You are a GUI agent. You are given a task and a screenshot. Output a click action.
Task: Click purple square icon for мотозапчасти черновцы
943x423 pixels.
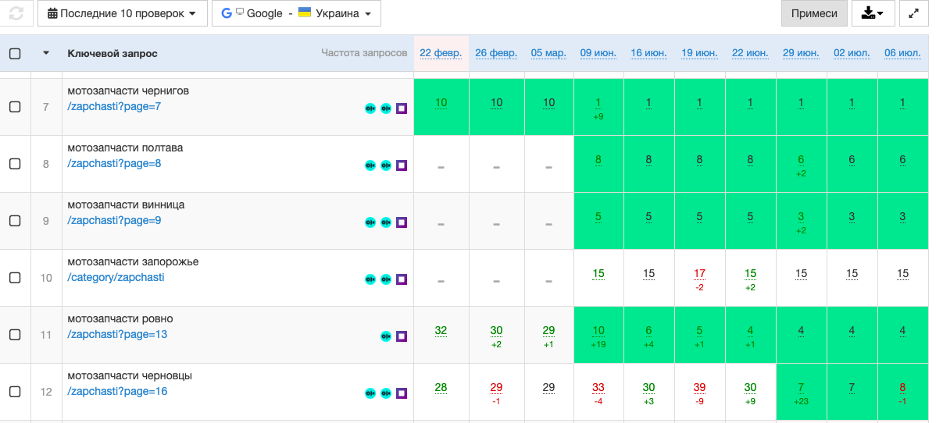(x=402, y=393)
